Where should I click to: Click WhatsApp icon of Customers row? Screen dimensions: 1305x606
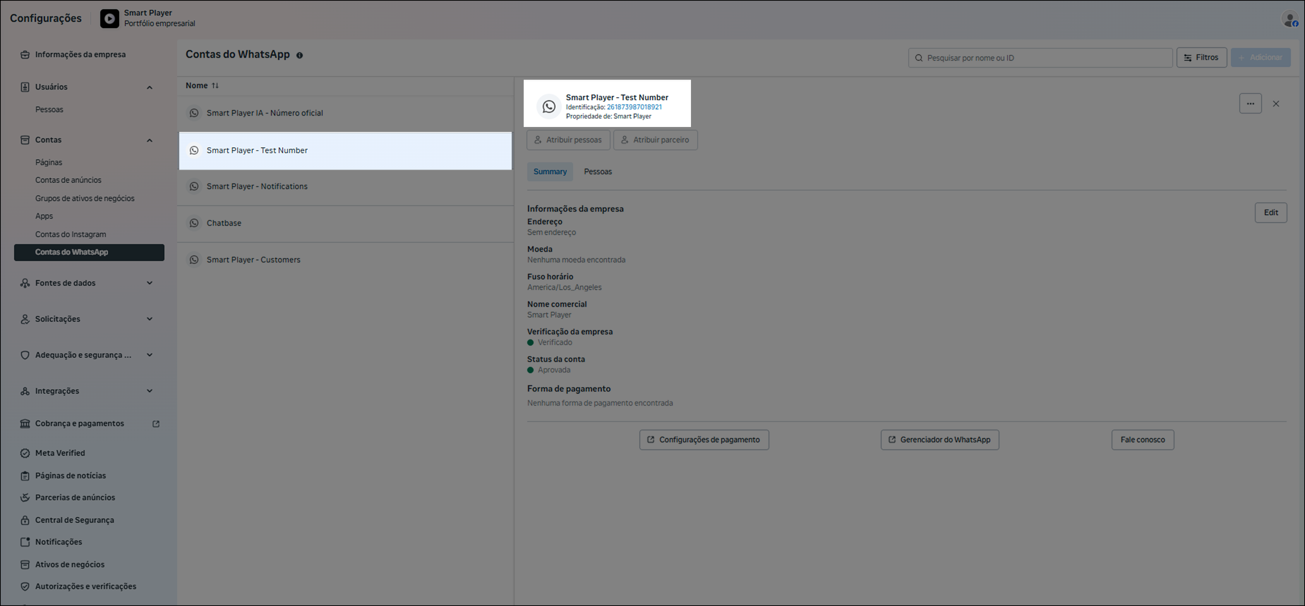194,260
